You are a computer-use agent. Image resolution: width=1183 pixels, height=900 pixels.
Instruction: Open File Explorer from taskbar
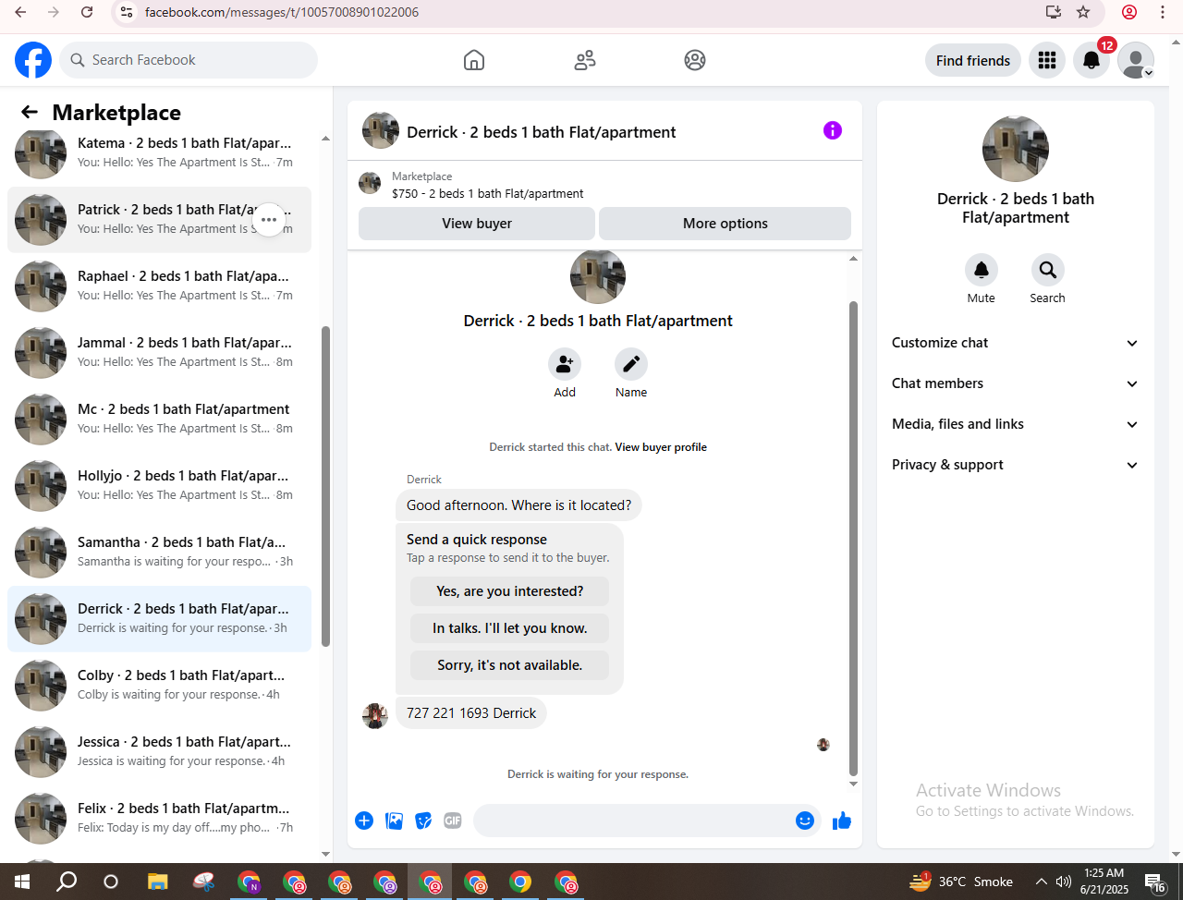(158, 882)
